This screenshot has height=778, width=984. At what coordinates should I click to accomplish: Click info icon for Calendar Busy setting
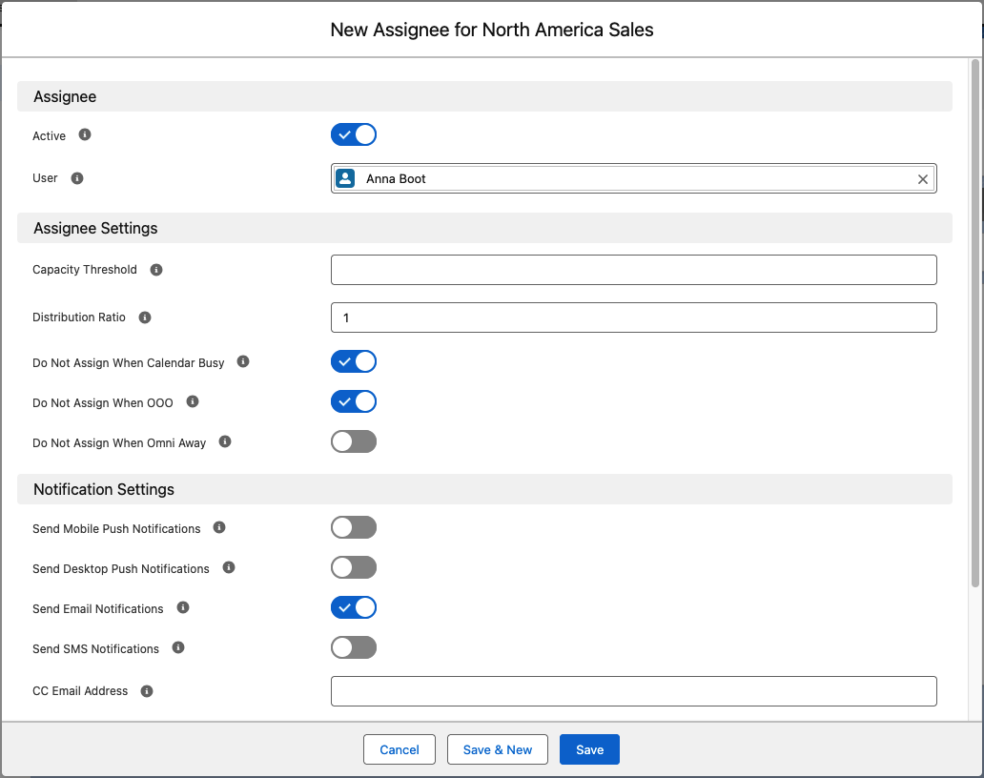tap(243, 361)
